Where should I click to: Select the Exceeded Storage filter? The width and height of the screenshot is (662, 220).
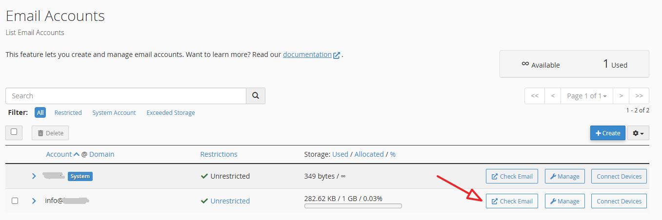(x=171, y=112)
